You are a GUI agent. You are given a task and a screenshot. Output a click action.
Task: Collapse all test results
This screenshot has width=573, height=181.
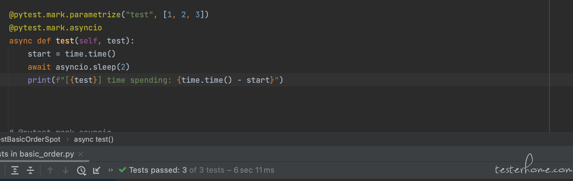point(30,170)
